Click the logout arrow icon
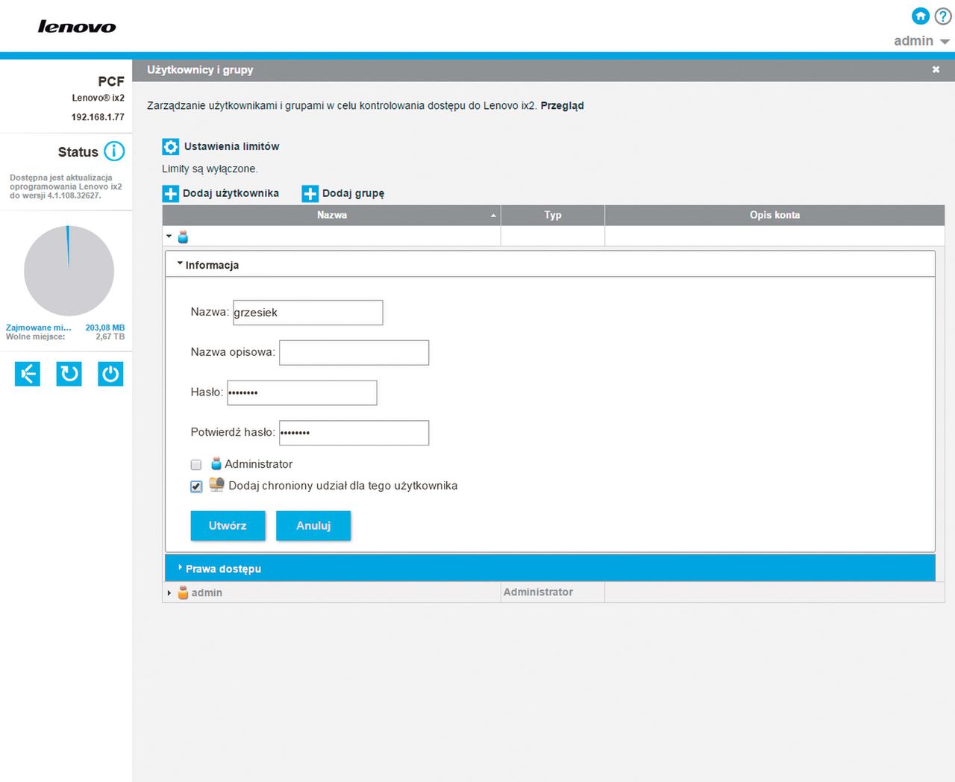This screenshot has width=955, height=782. click(28, 374)
